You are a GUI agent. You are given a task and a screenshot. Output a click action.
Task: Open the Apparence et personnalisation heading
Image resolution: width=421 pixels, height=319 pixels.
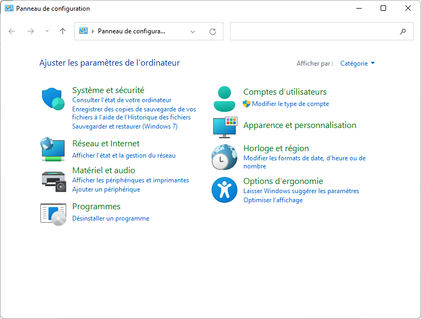300,125
